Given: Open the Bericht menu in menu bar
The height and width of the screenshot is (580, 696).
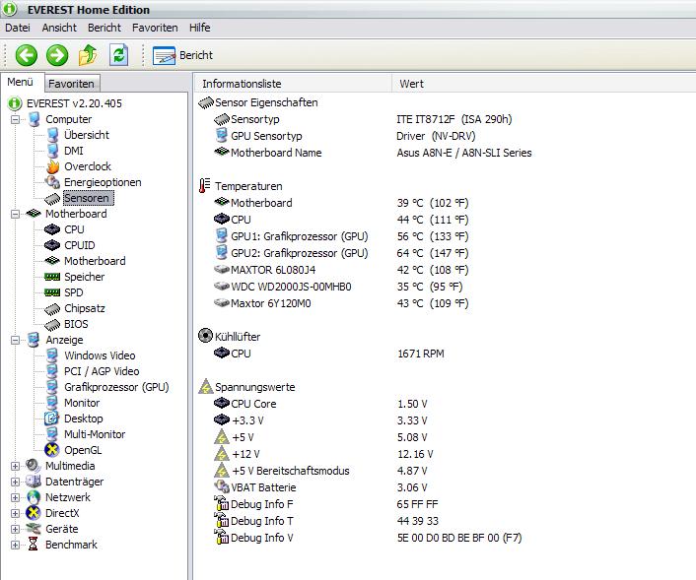Looking at the screenshot, I should coord(104,28).
